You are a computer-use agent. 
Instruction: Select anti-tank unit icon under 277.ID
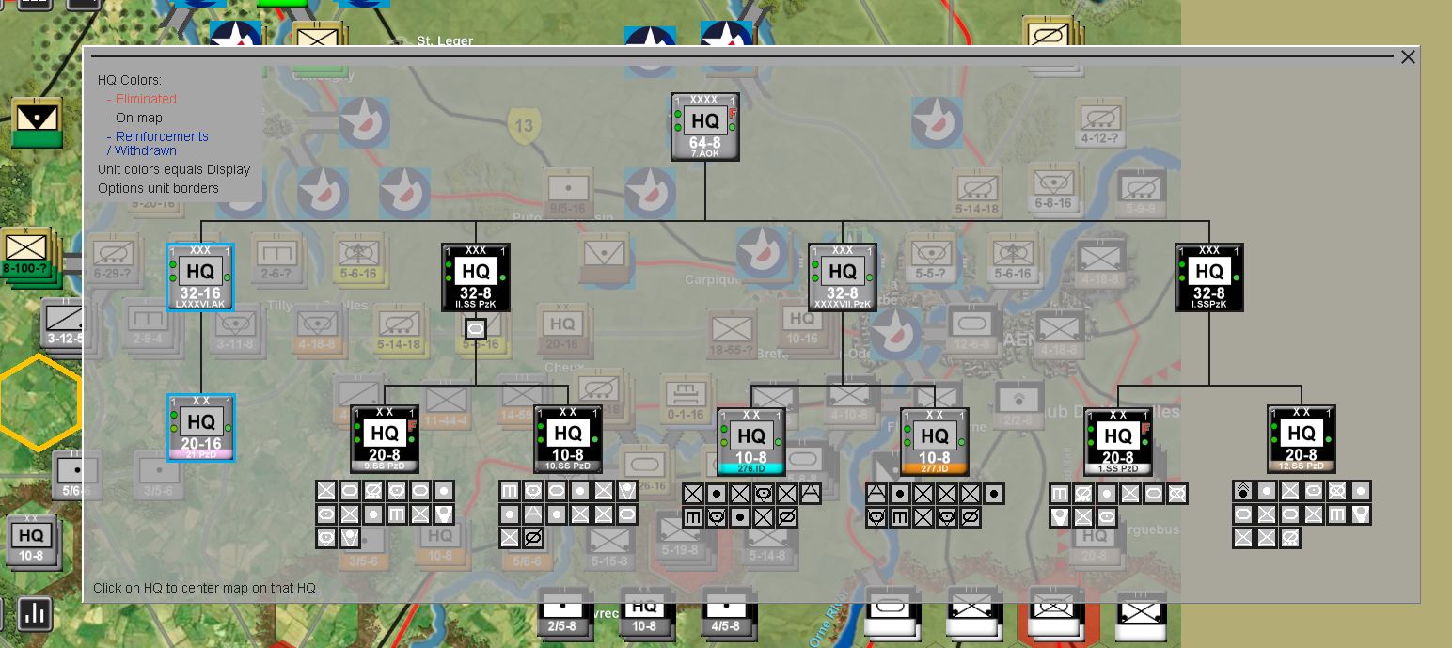(876, 493)
